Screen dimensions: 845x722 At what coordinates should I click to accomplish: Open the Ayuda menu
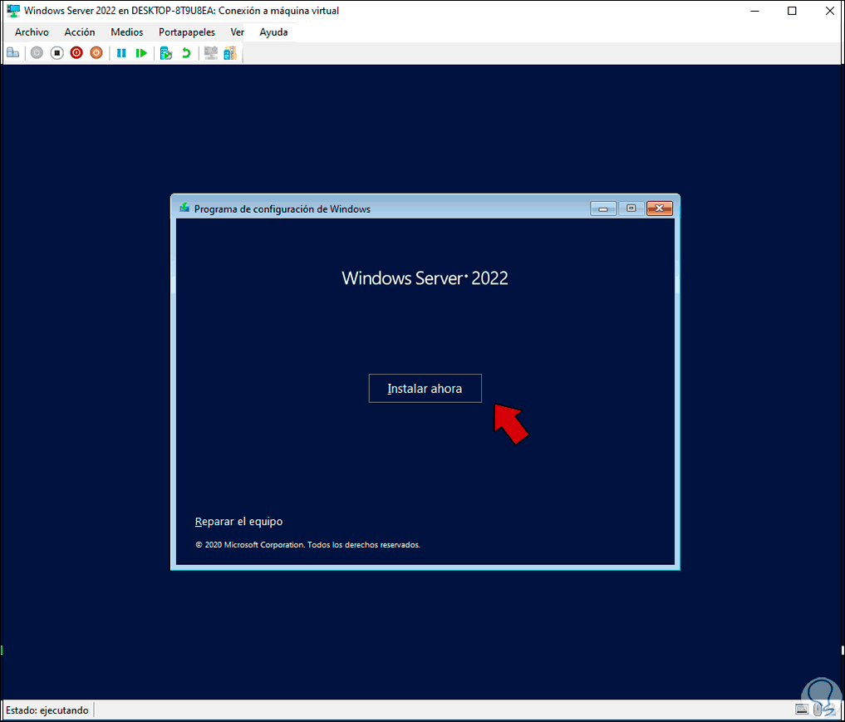pos(273,32)
